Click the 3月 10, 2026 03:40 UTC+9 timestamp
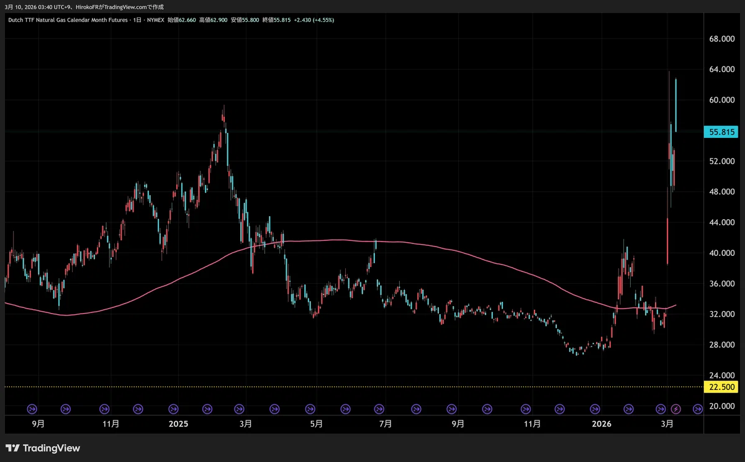This screenshot has width=745, height=462. pyautogui.click(x=38, y=6)
